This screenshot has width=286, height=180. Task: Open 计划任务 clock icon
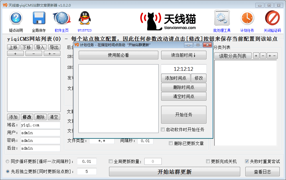[x=247, y=18]
